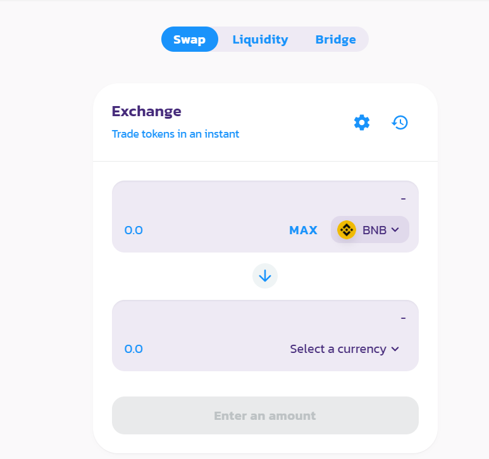The image size is (489, 459).
Task: Open the Select a currency dropdown
Action: (345, 349)
